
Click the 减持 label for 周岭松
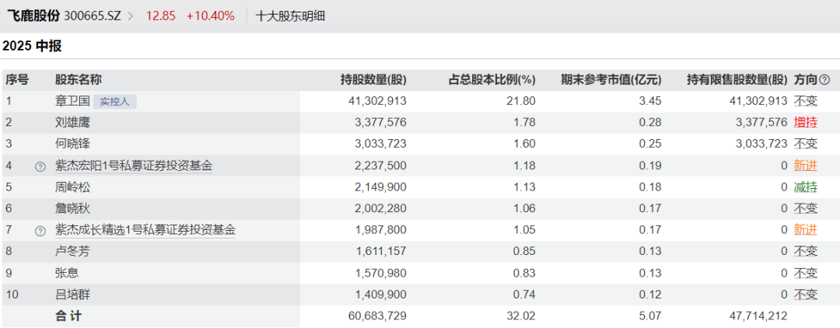tap(806, 187)
